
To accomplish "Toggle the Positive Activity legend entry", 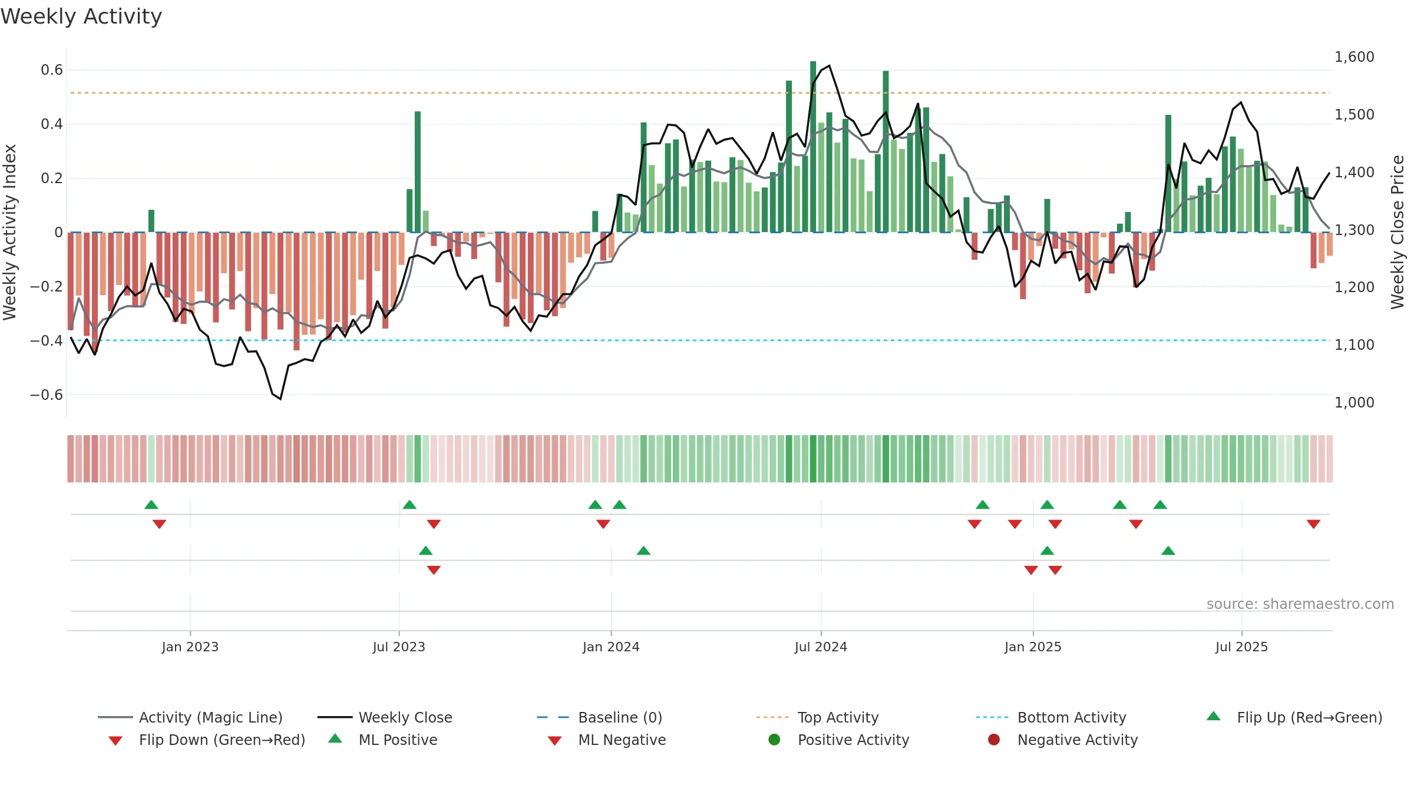I will [838, 740].
